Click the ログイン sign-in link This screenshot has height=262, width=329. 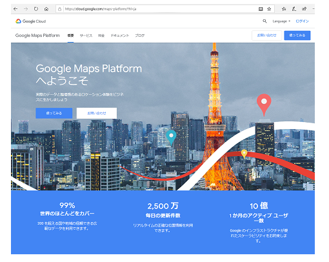coord(302,21)
